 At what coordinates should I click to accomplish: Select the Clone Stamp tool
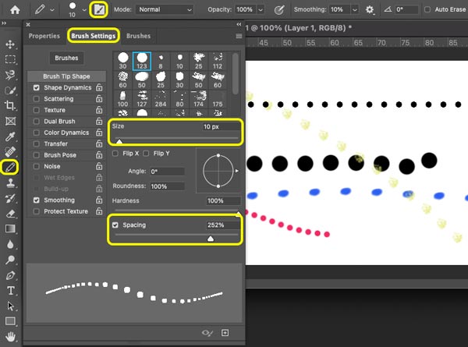pyautogui.click(x=10, y=182)
